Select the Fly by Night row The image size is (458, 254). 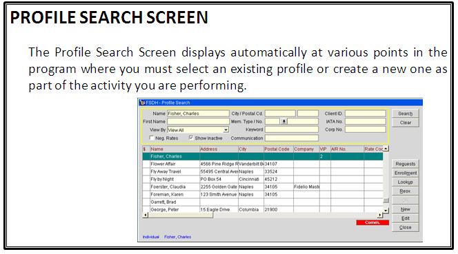263,179
